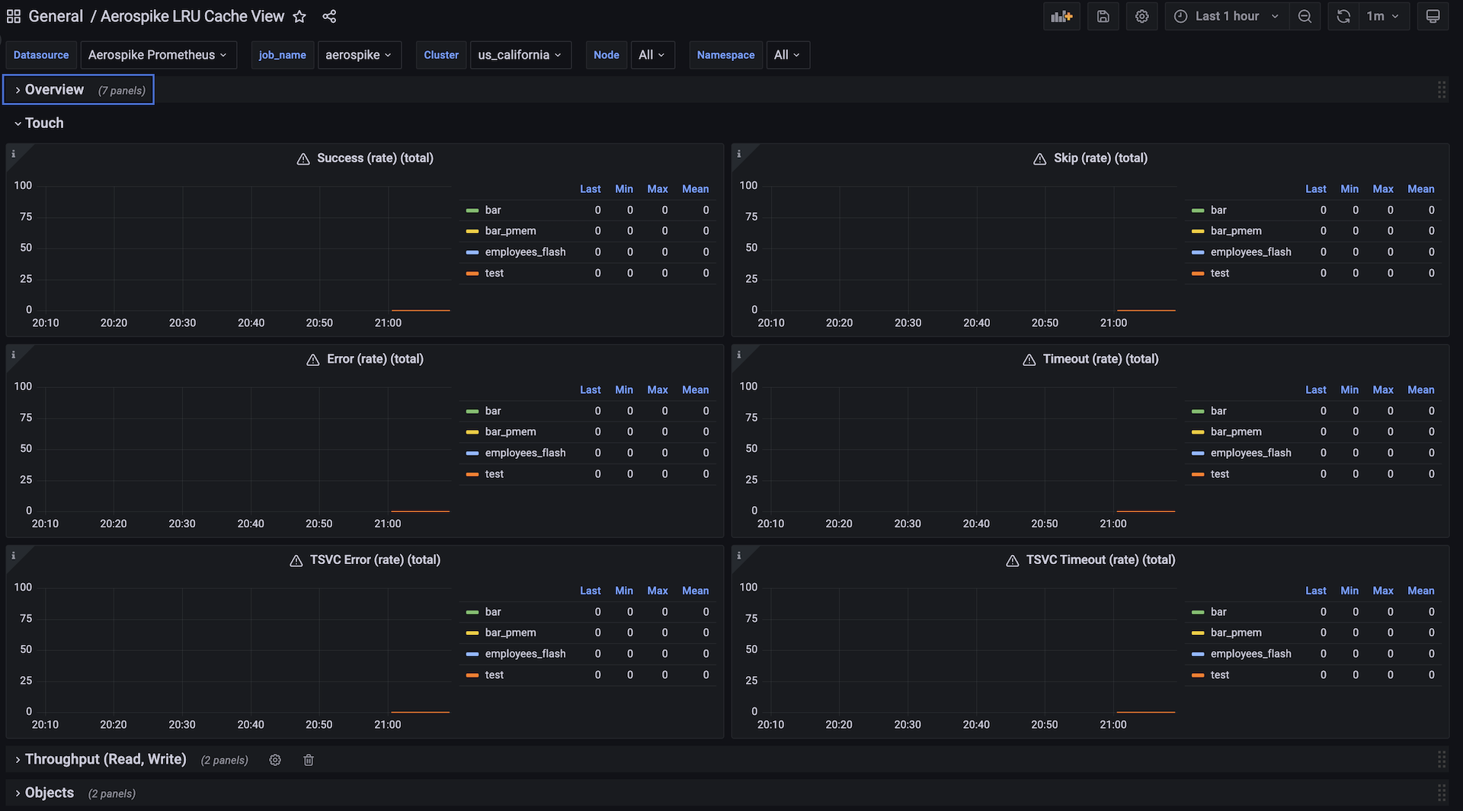Screen dimensions: 1463x811
Task: Click alert icon on TSVC Timeout panel title
Action: point(1013,561)
